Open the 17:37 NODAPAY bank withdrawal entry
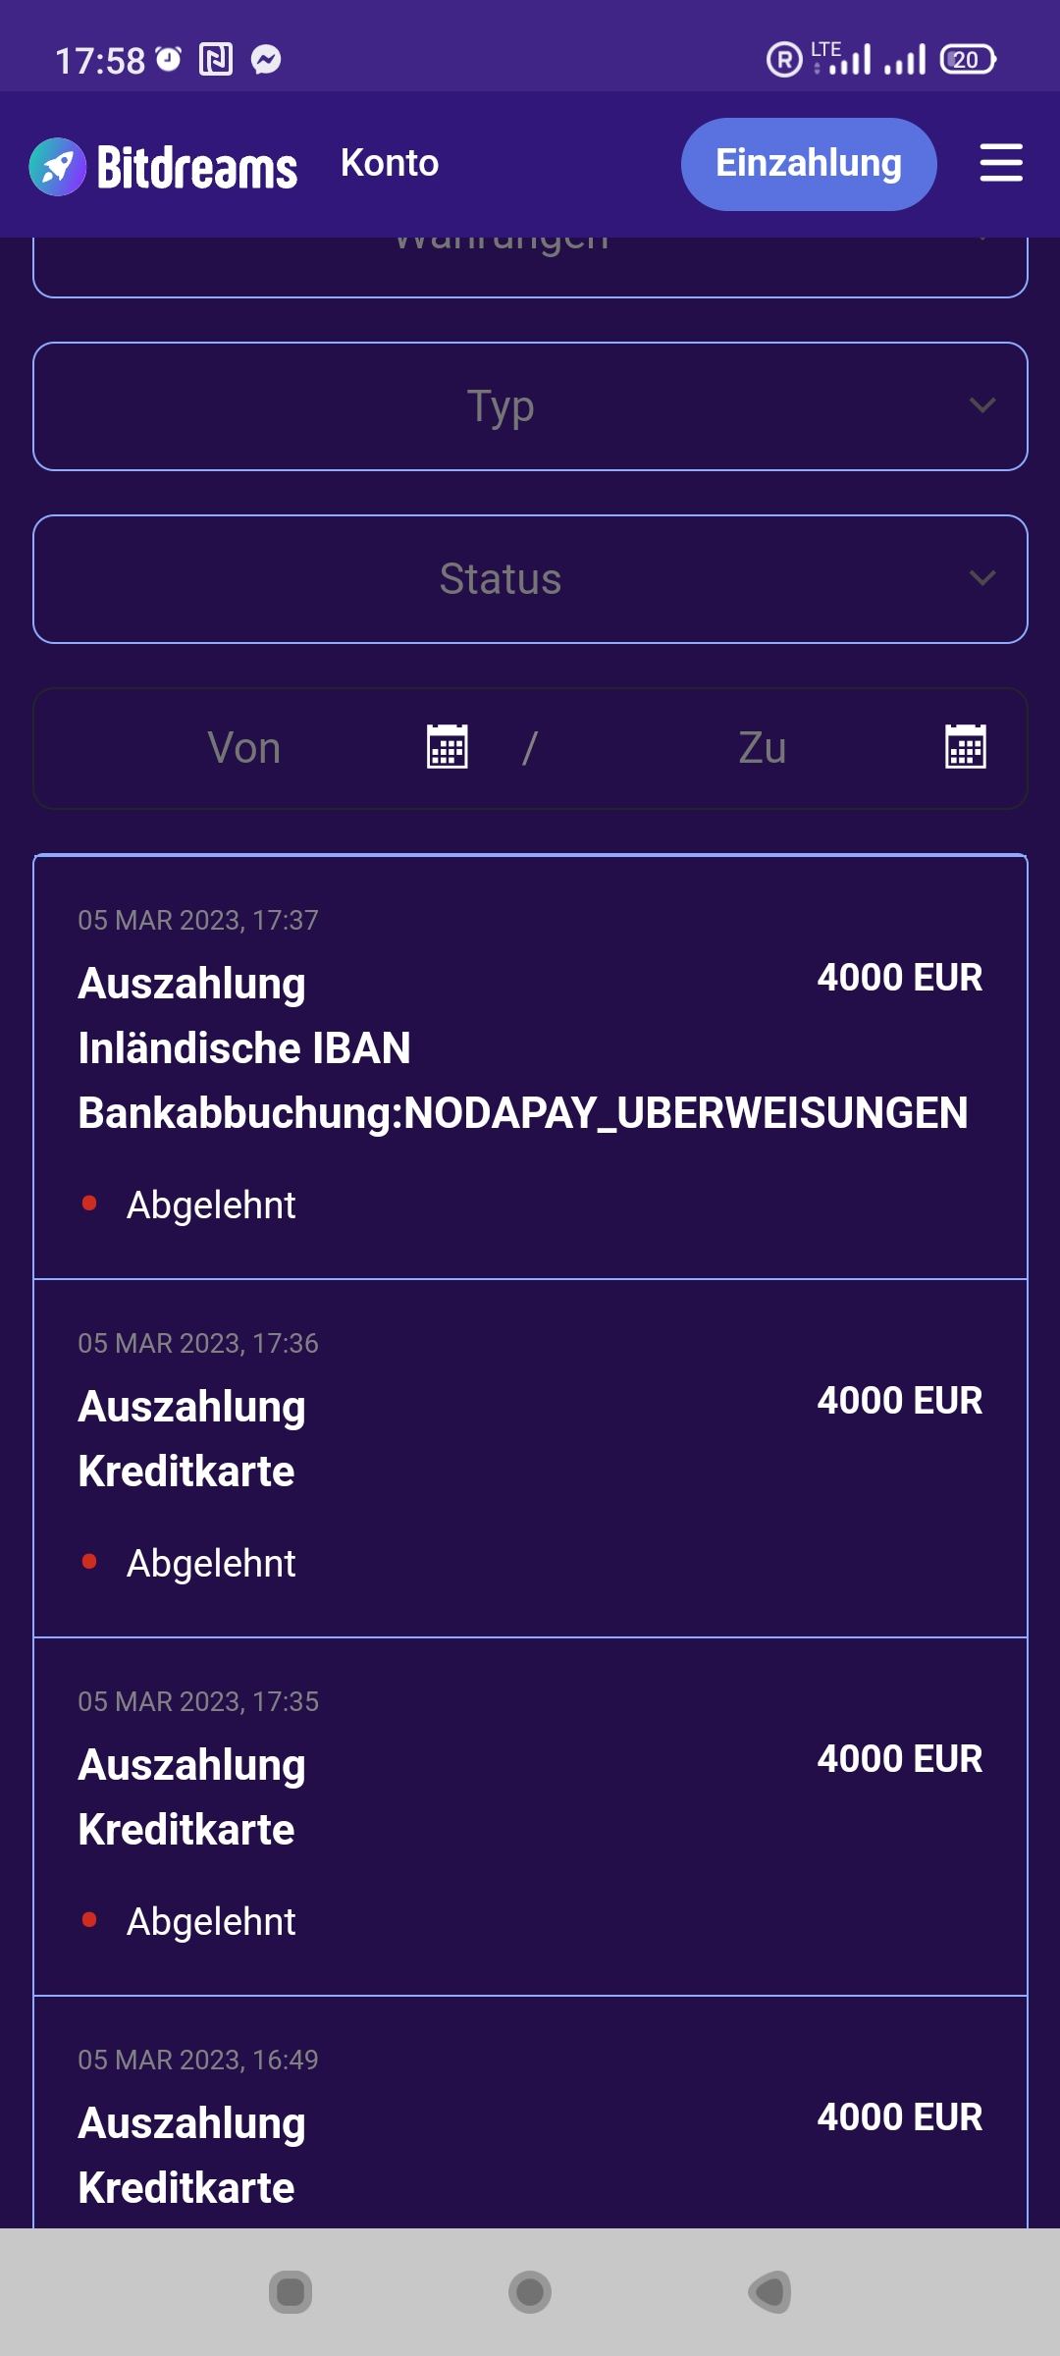The width and height of the screenshot is (1060, 2356). tap(530, 1068)
